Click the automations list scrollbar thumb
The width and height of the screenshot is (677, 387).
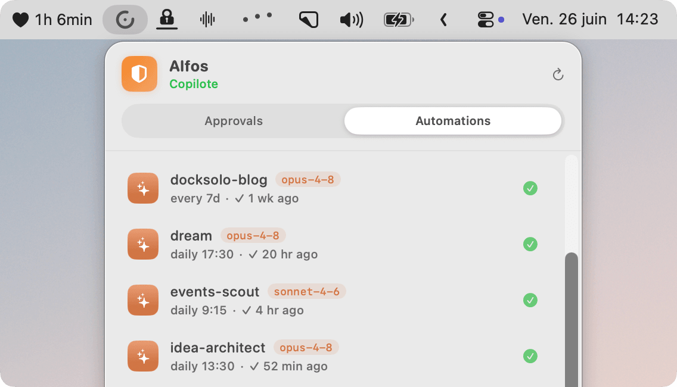pyautogui.click(x=572, y=319)
